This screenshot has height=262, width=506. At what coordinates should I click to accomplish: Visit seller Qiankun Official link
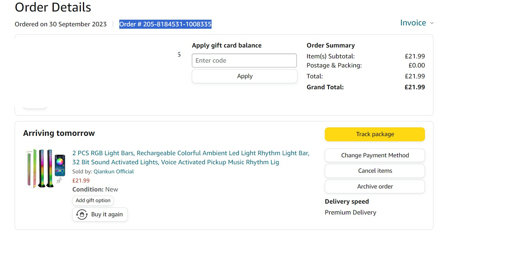[x=114, y=172]
